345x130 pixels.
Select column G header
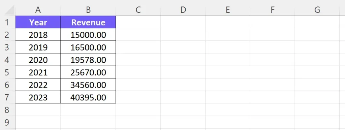pyautogui.click(x=317, y=10)
